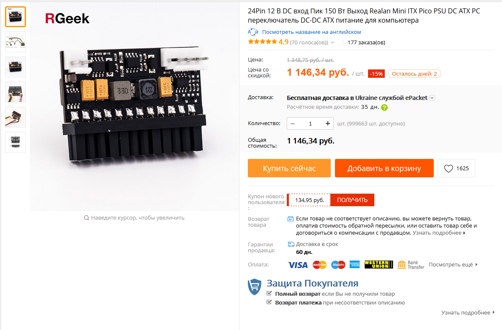Click the green question mark delivery help icon
The height and width of the screenshot is (330, 502).
point(384,107)
